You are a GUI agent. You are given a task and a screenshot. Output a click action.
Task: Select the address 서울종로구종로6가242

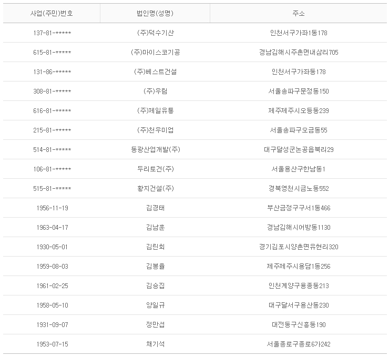point(298,344)
